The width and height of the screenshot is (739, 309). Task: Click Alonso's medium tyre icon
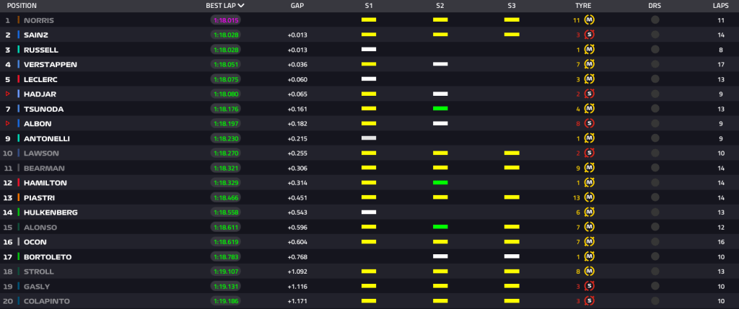point(589,227)
